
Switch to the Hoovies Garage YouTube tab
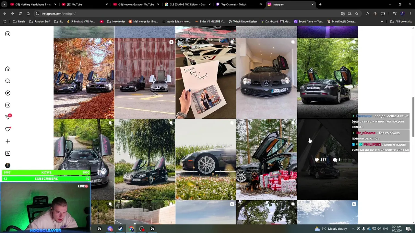[136, 5]
